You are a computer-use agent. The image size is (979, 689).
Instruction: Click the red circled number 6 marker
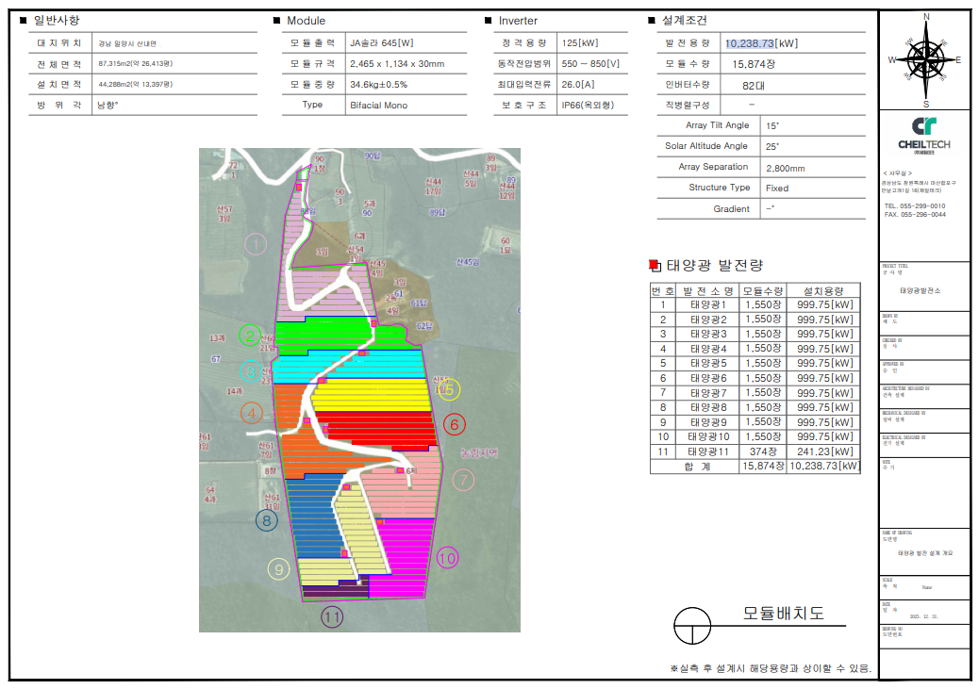click(x=454, y=425)
